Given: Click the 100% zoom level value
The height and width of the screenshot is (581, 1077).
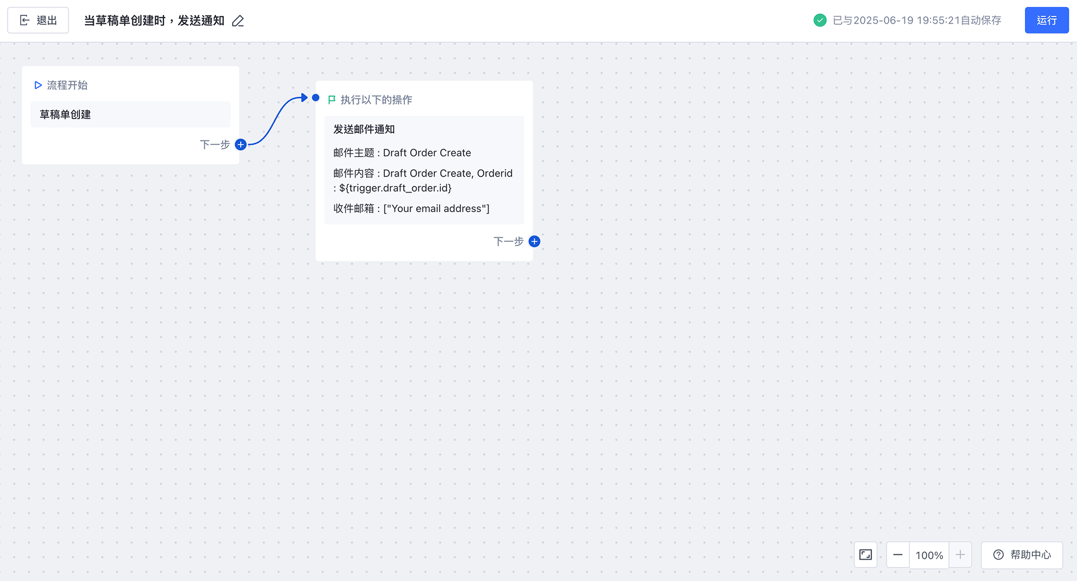Looking at the screenshot, I should pos(929,555).
